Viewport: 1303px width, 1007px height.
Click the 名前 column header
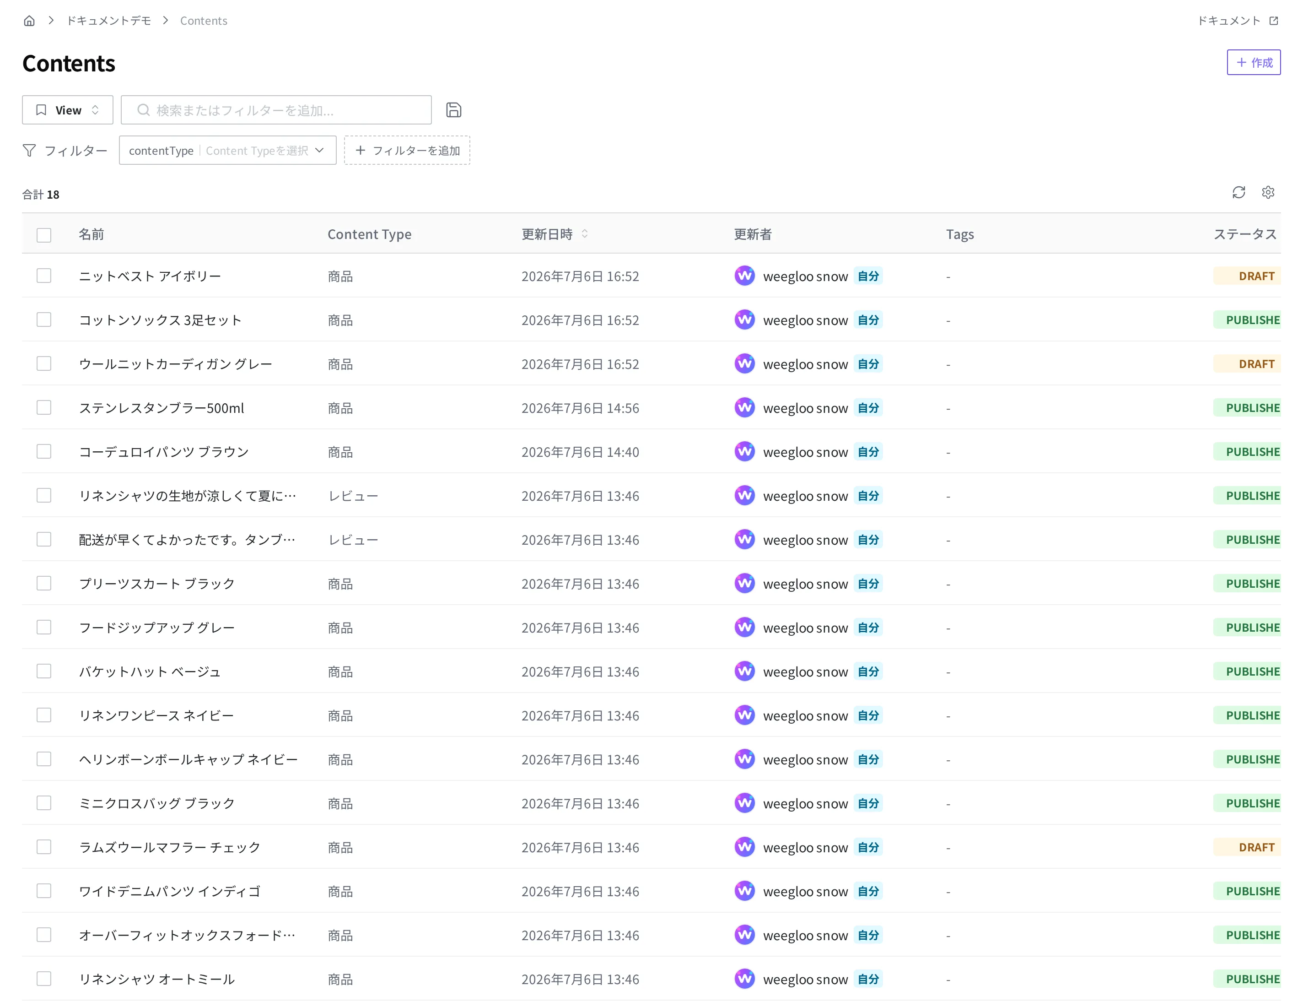click(92, 234)
